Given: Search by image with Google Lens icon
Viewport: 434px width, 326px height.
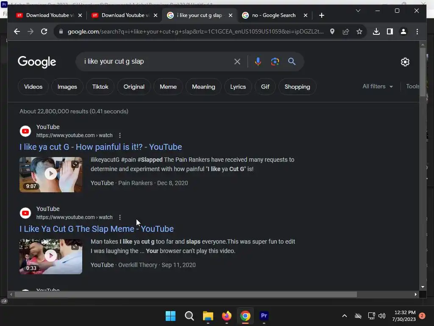Looking at the screenshot, I should [275, 62].
